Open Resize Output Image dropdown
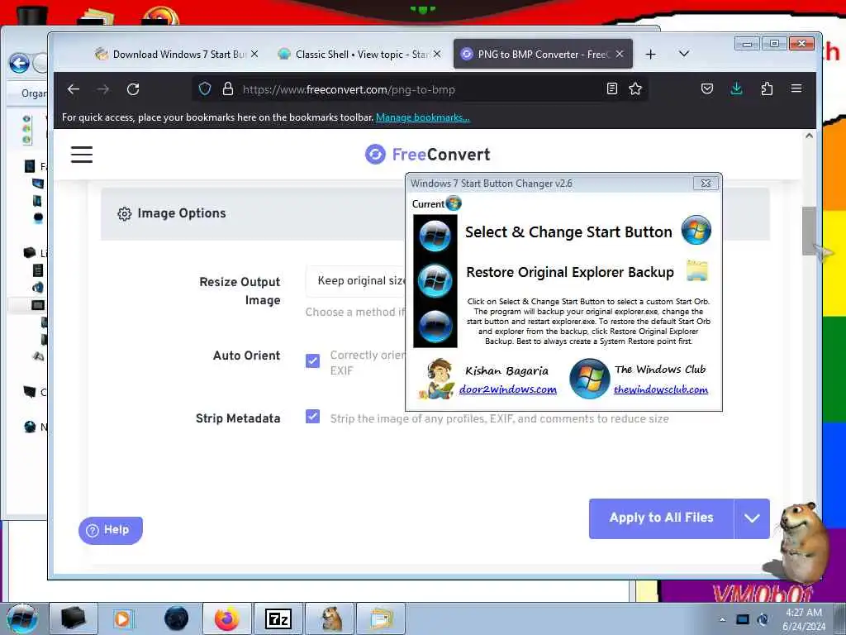846x635 pixels. pyautogui.click(x=356, y=281)
